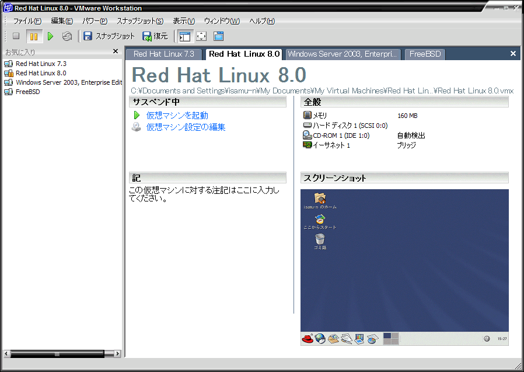Click the settings icon beside 仮想マシン設定の編集
The image size is (524, 372).
point(136,127)
